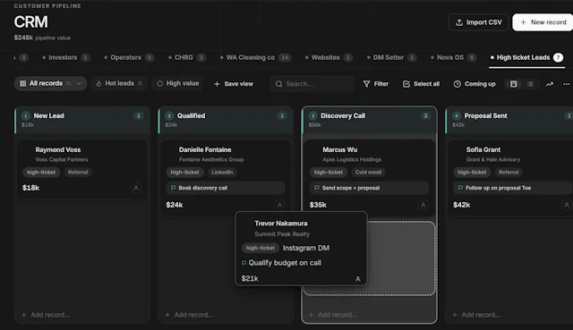Click Select all records
Image resolution: width=573 pixels, height=330 pixels.
pyautogui.click(x=421, y=84)
